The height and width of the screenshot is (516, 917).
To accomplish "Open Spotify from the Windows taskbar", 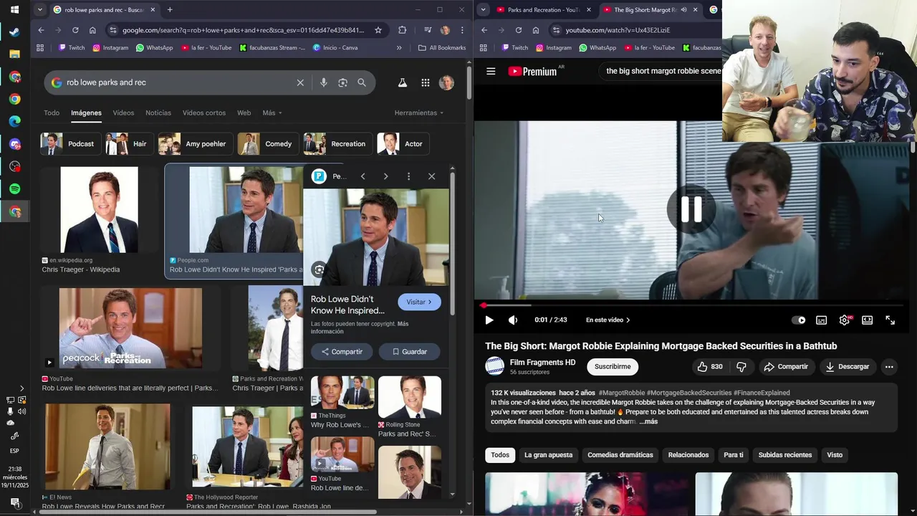I will [15, 189].
